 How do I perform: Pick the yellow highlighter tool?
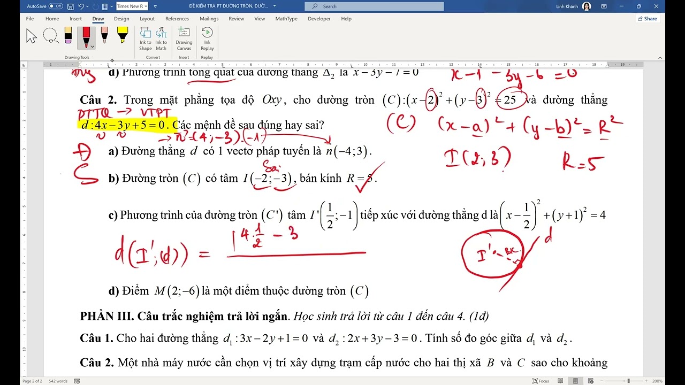pyautogui.click(x=123, y=36)
